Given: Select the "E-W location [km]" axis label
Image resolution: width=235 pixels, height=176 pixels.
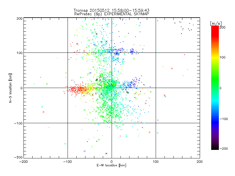Looking at the screenshot, I should [x=111, y=165].
